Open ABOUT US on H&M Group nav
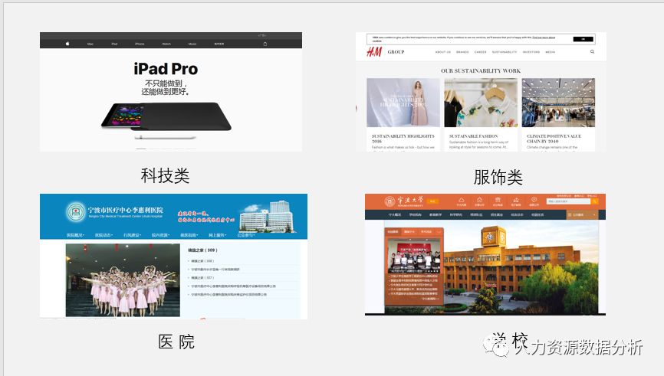 [443, 52]
